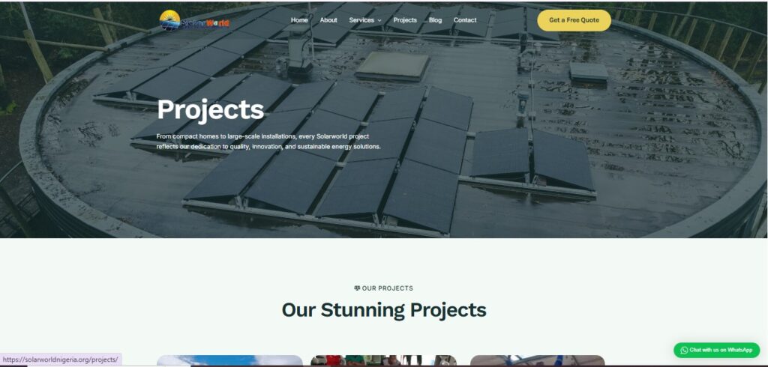The image size is (768, 367).
Task: Open the first project thumbnail with blue sky
Action: click(x=229, y=361)
